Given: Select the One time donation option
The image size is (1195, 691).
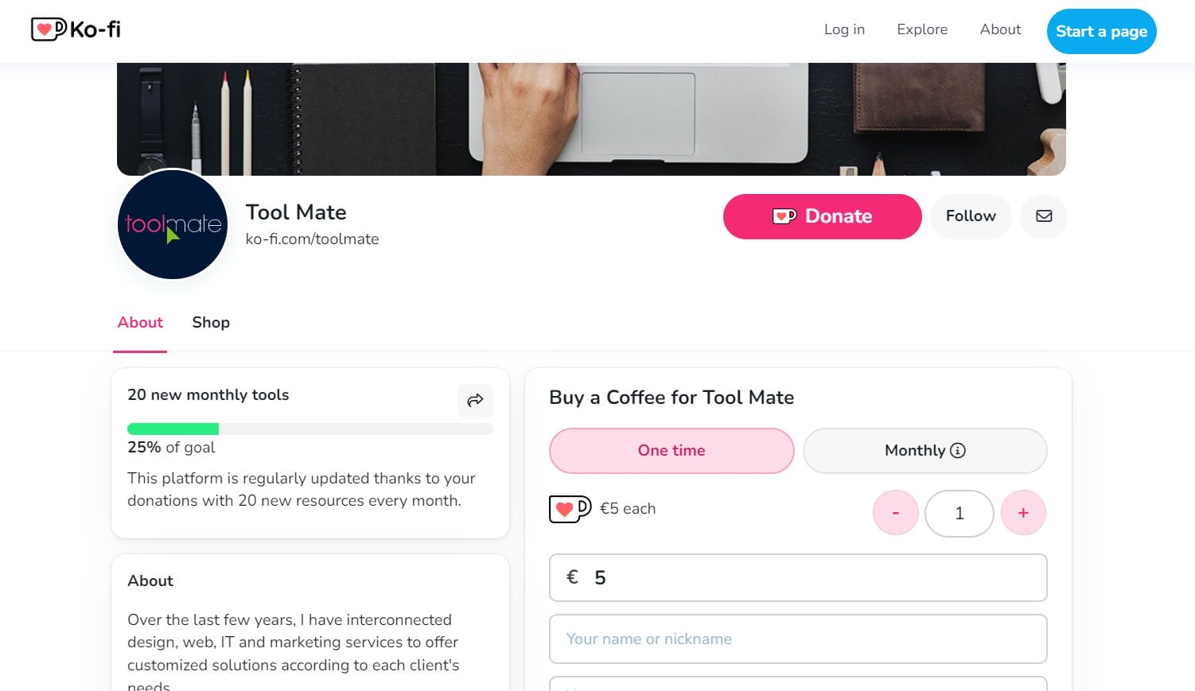Looking at the screenshot, I should 671,451.
